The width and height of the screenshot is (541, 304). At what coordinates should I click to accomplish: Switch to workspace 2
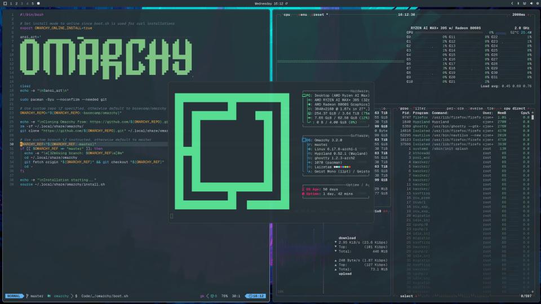click(17, 3)
